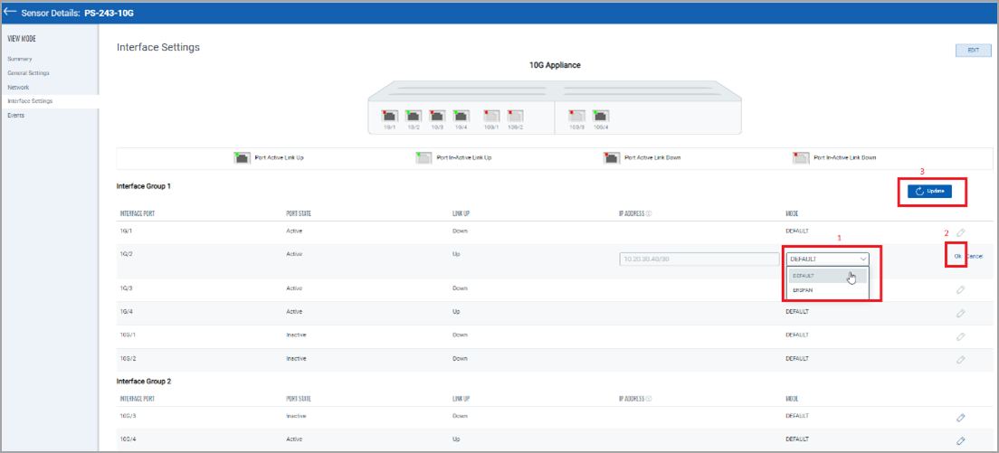Click the 10G/4 port icon on appliance

click(599, 116)
